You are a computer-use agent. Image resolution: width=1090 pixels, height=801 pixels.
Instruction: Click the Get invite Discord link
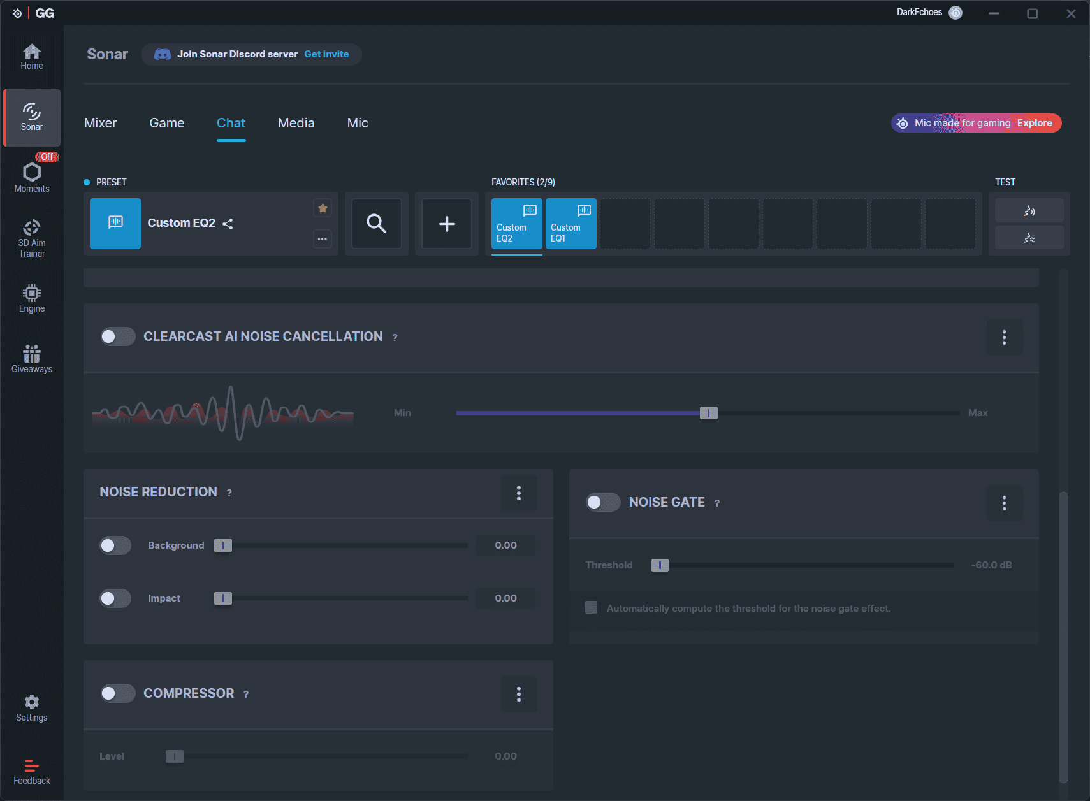point(326,54)
